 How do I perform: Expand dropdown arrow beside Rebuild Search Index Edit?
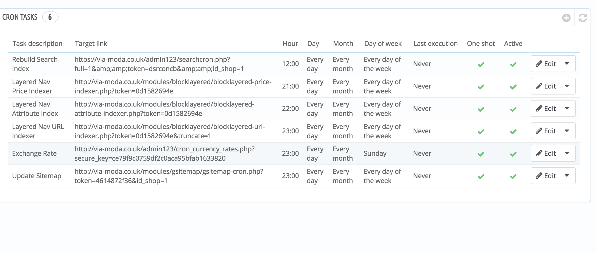tap(567, 64)
